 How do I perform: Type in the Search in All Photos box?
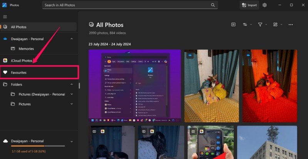tap(127, 5)
